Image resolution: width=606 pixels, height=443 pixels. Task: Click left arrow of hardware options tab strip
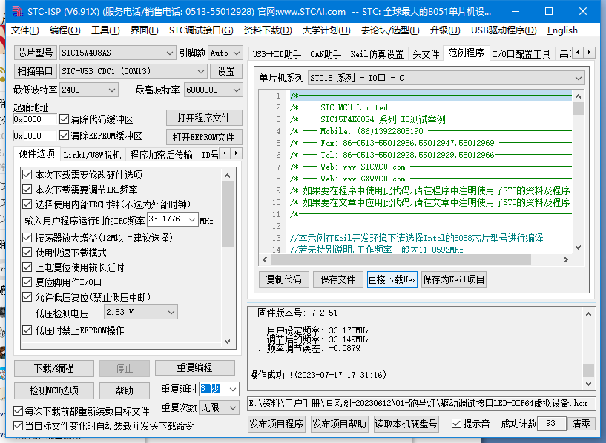coord(225,153)
